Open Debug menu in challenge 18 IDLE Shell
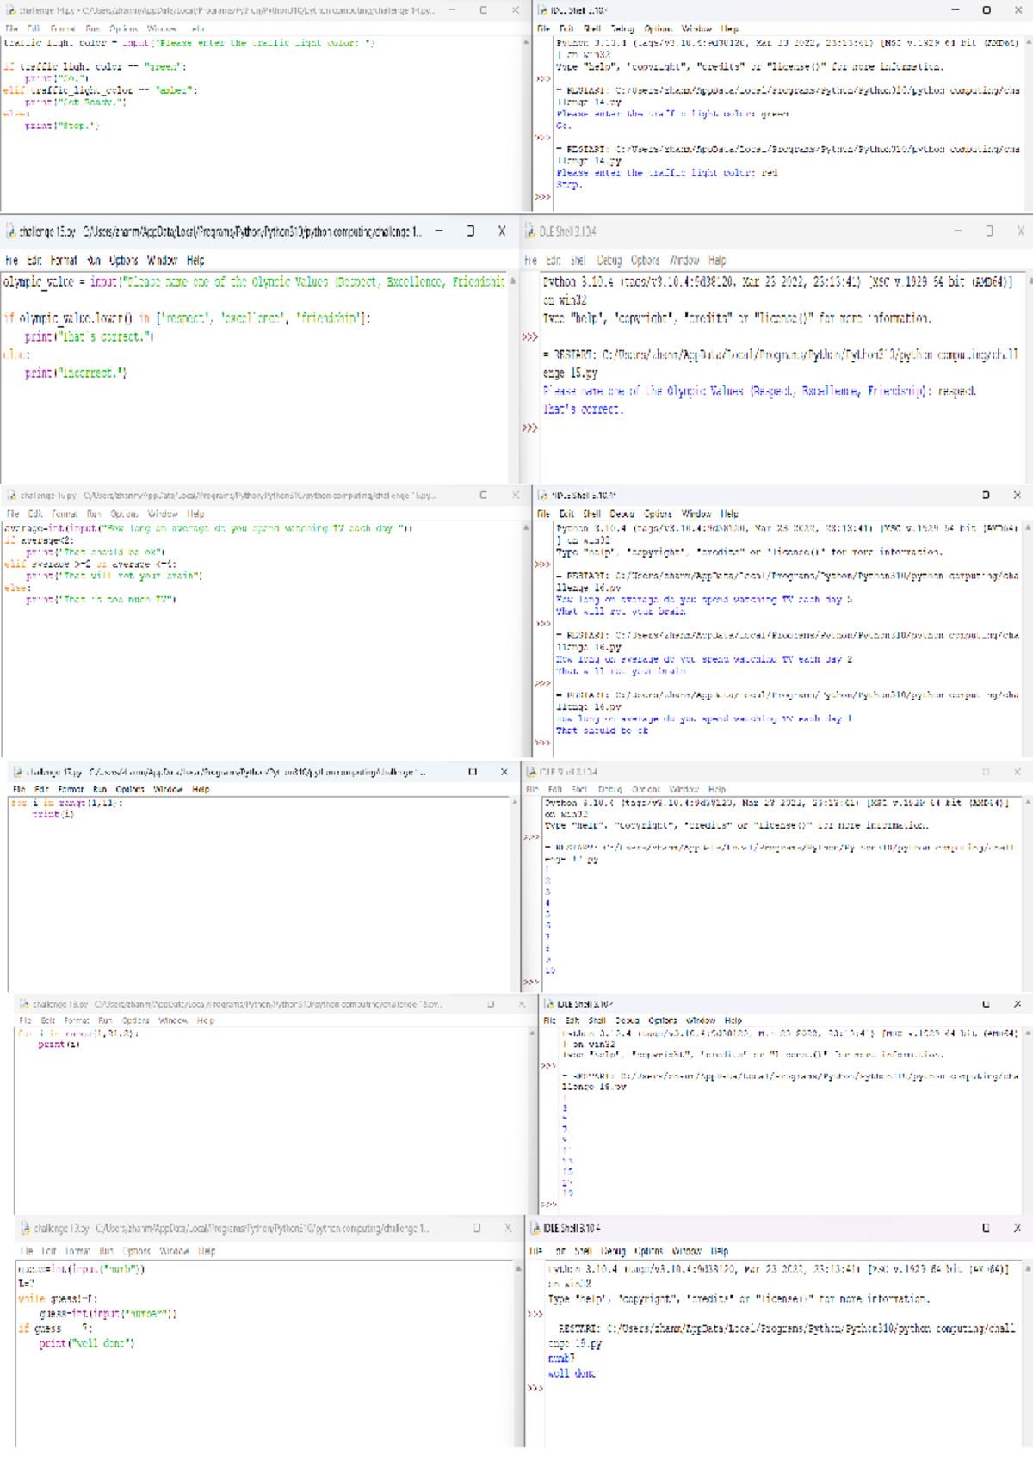The height and width of the screenshot is (1461, 1033). pyautogui.click(x=628, y=1020)
